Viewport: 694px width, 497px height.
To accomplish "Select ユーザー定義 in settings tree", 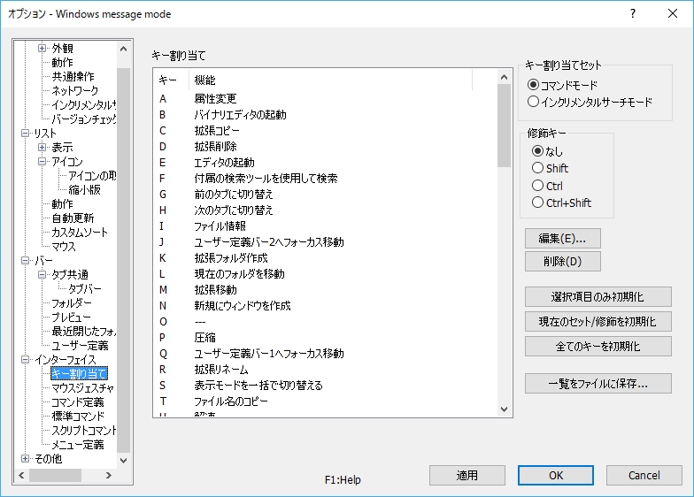I will point(80,345).
